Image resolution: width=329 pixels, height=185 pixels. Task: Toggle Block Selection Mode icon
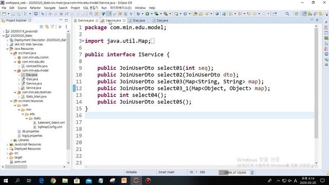click(125, 14)
